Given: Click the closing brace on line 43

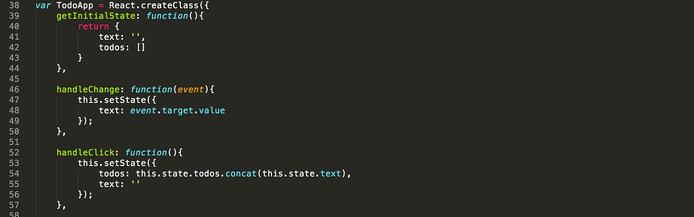Looking at the screenshot, I should click(x=80, y=58).
